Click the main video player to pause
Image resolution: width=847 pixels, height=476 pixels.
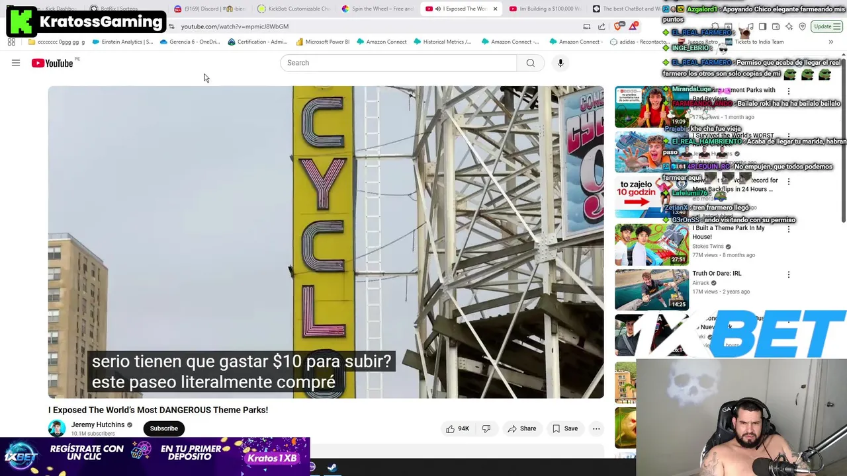click(x=326, y=242)
